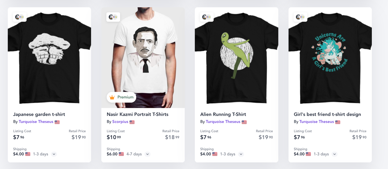Visit the Turquoise Theseus seller profile
388x169 pixels.
(36, 122)
